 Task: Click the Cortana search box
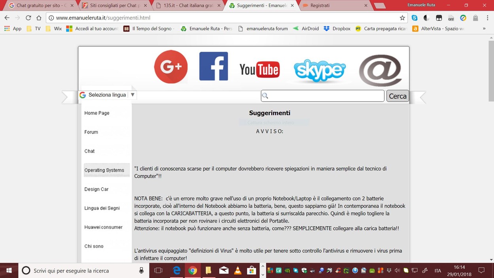[x=84, y=270]
